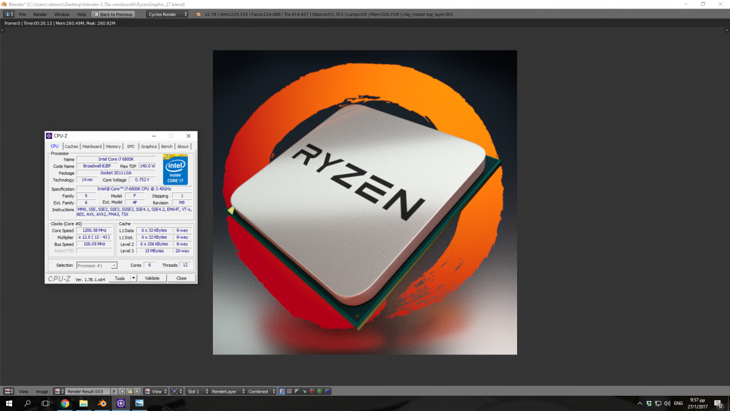
Task: Click the Blender logo next to version info
Action: pos(200,14)
